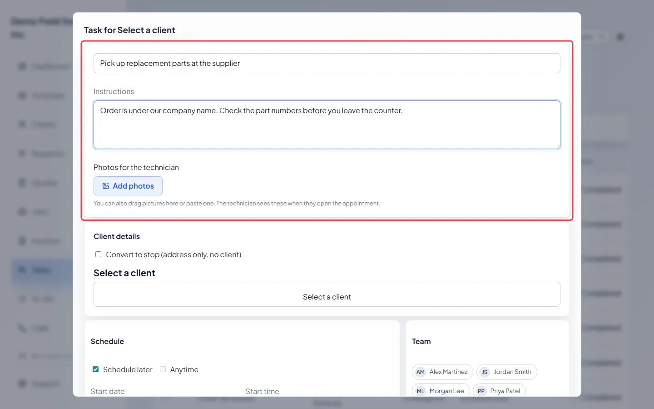The image size is (654, 409).
Task: Click the ML avatar for Morgan Lee
Action: click(421, 391)
